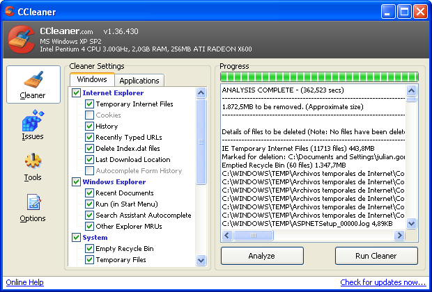Image resolution: width=432 pixels, height=292 pixels.
Task: Select the Windows tab
Action: [x=92, y=80]
